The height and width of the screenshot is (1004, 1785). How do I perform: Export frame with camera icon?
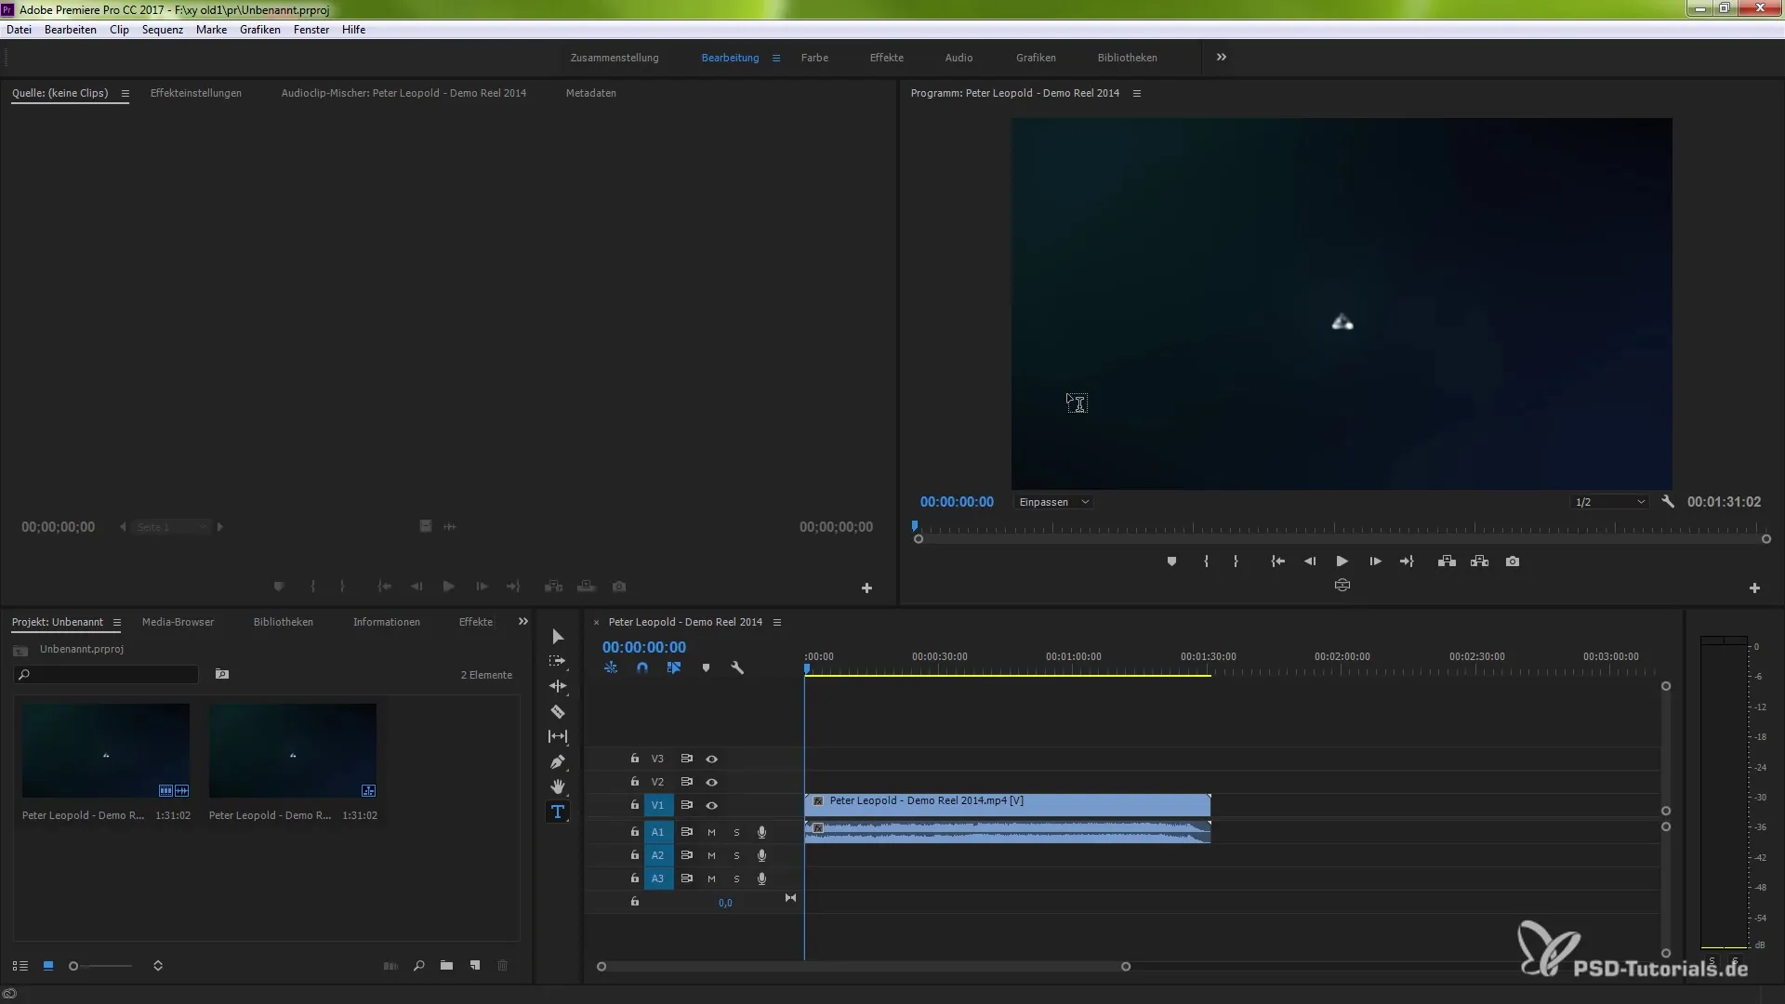(x=1513, y=561)
